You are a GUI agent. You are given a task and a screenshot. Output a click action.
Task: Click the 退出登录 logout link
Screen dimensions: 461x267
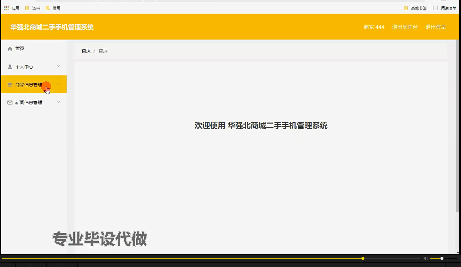[x=435, y=27]
